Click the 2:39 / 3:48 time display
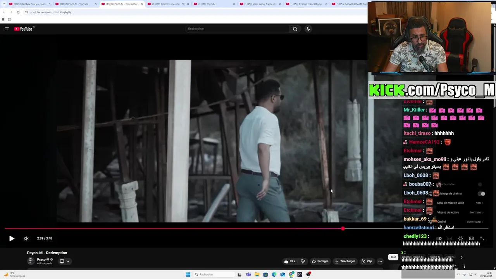 click(45, 238)
